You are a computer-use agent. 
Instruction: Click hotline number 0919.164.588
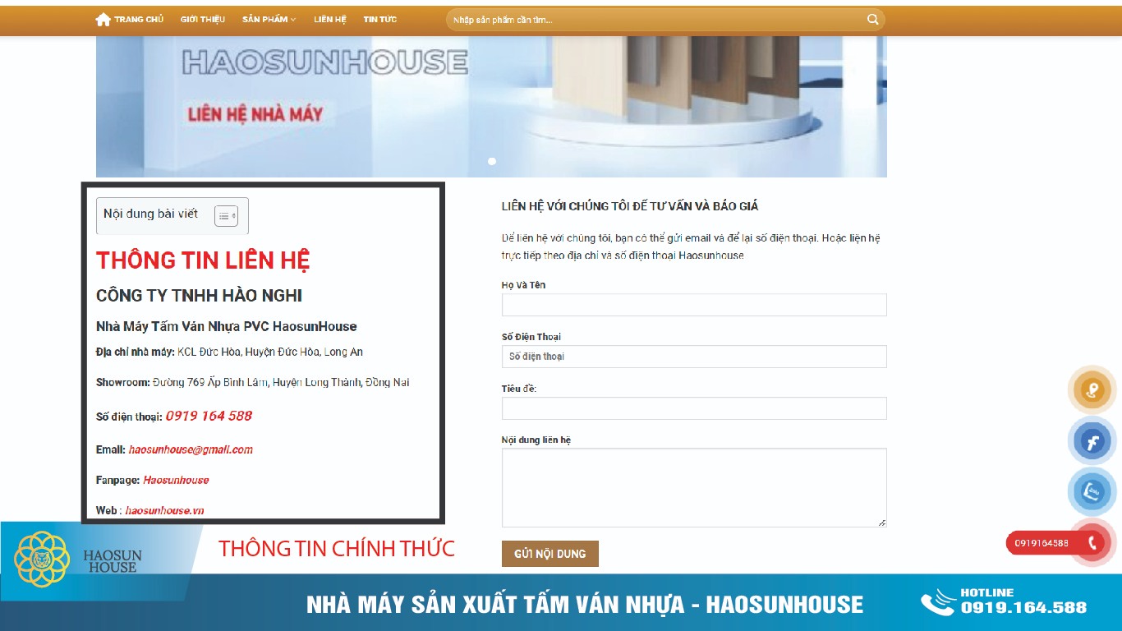1023,608
